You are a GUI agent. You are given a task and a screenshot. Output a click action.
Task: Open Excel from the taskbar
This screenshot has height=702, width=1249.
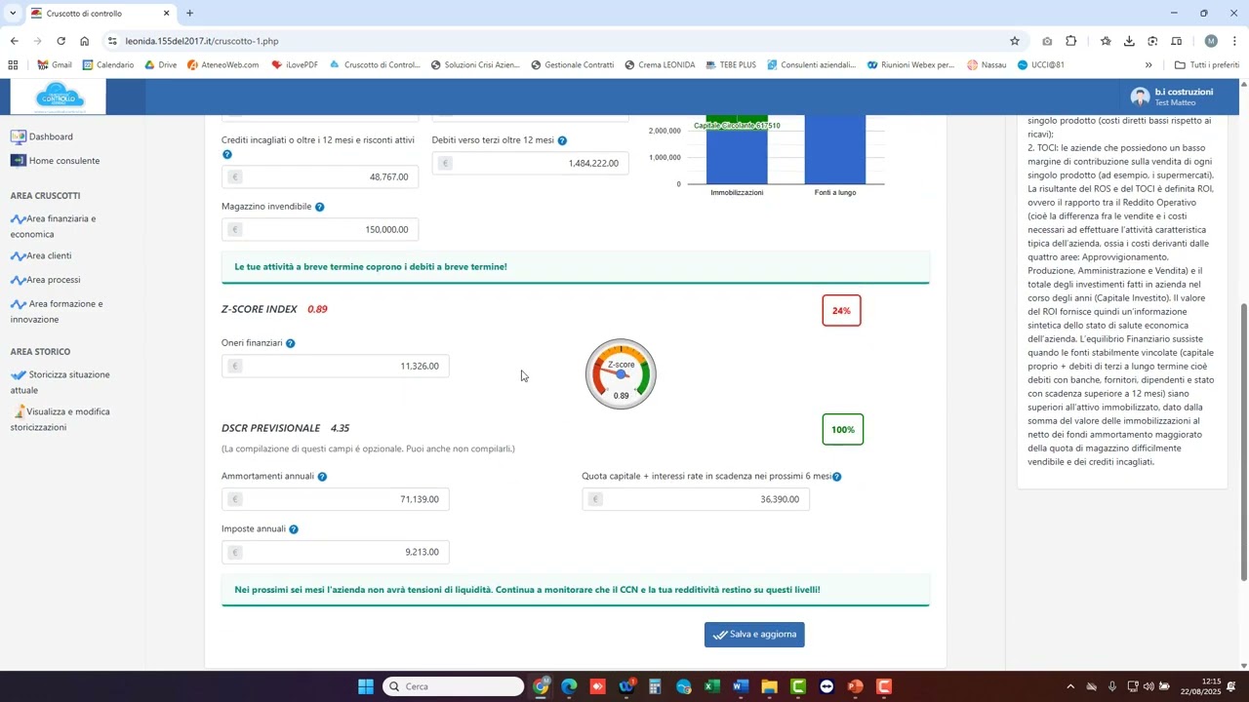pos(712,686)
